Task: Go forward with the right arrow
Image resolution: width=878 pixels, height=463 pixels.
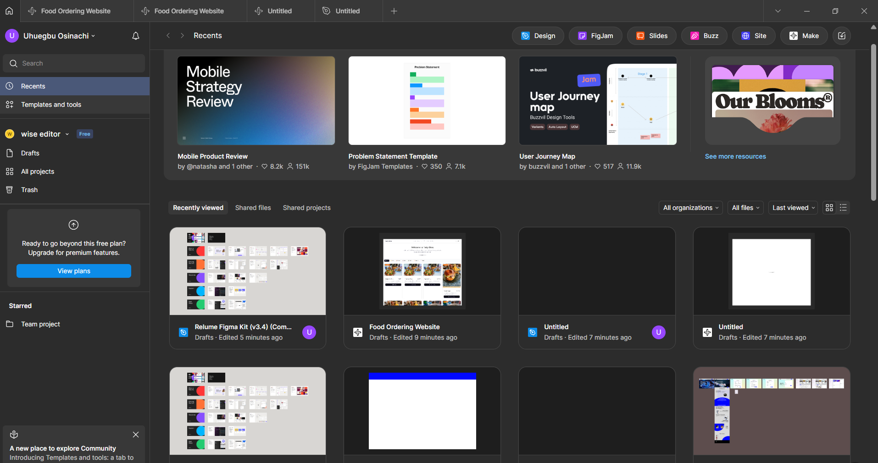Action: [x=182, y=35]
